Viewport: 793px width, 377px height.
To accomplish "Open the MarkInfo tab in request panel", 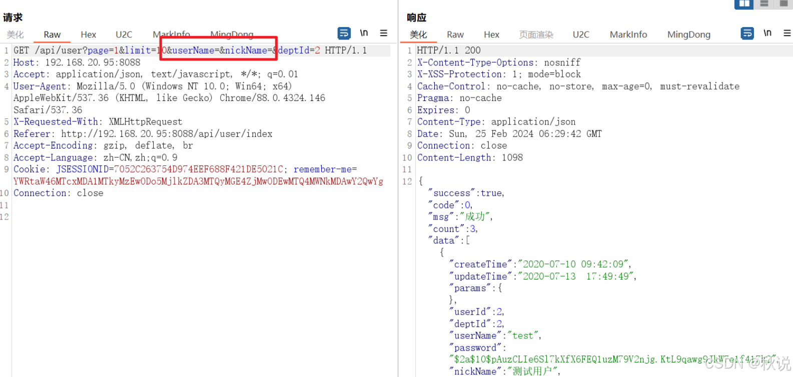I will 171,34.
